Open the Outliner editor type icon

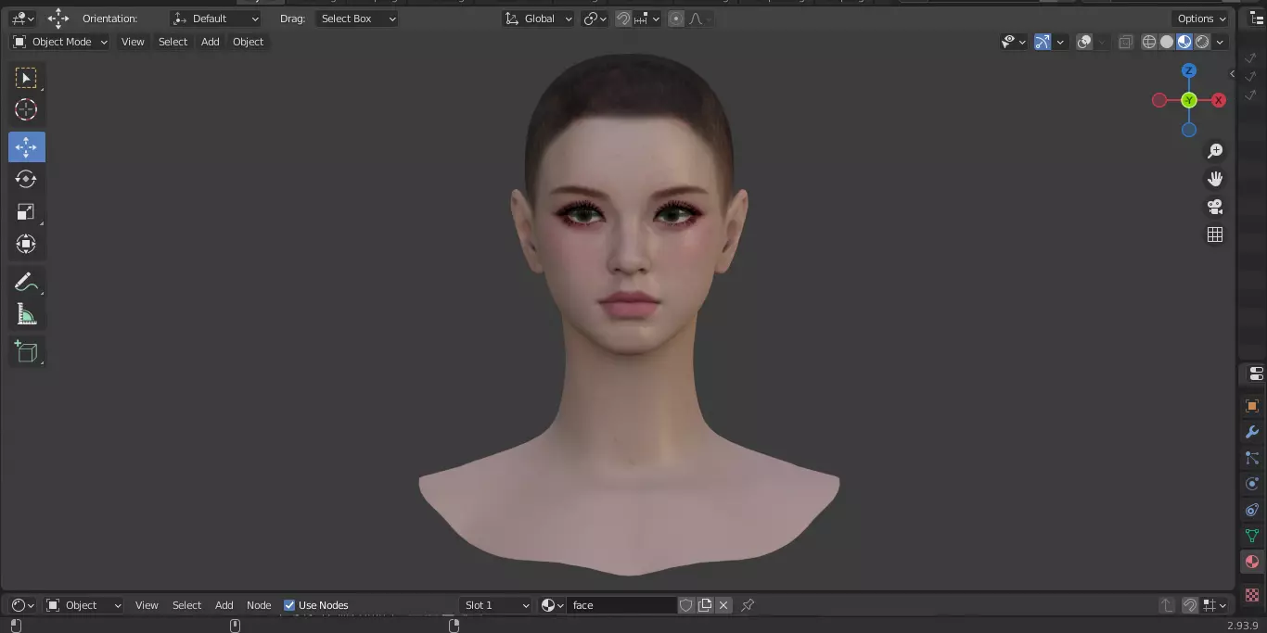(1257, 19)
